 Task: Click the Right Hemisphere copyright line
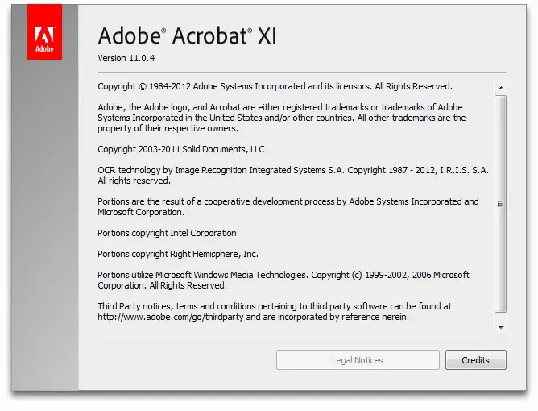[x=178, y=254]
